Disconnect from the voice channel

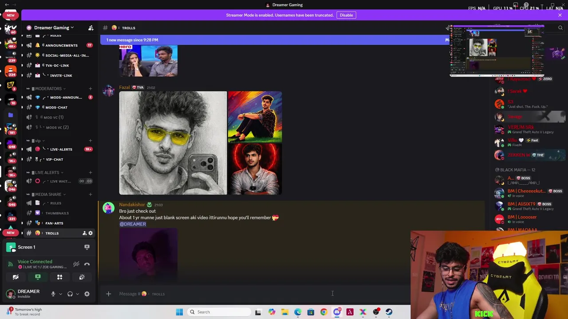[x=87, y=264]
